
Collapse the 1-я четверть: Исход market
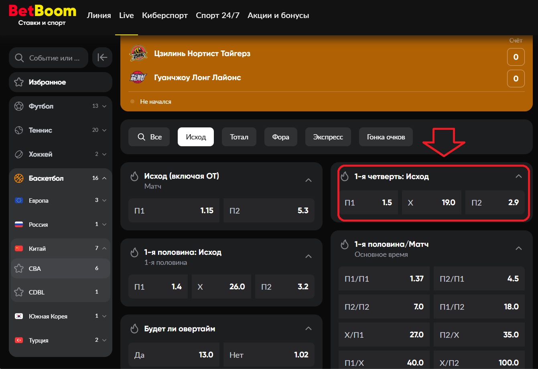(519, 176)
